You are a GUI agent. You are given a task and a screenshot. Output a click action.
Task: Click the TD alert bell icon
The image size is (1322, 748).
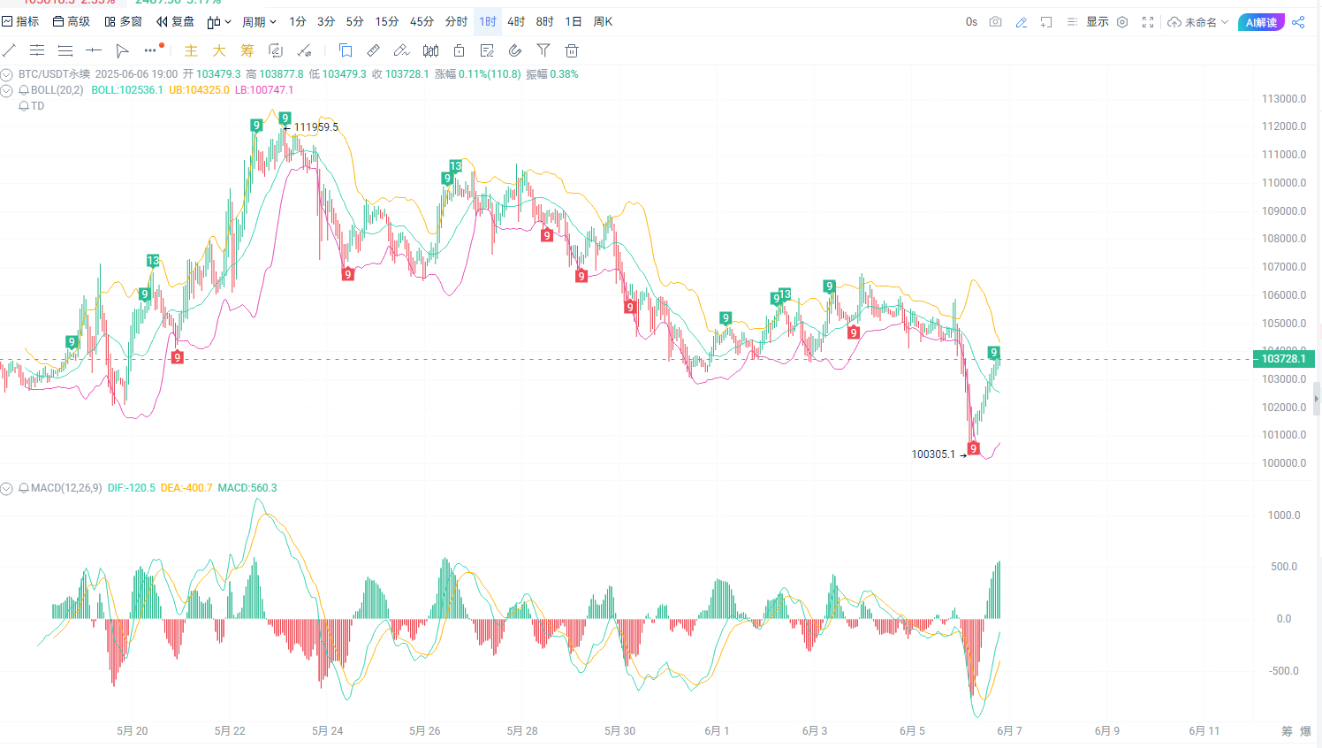click(x=24, y=106)
